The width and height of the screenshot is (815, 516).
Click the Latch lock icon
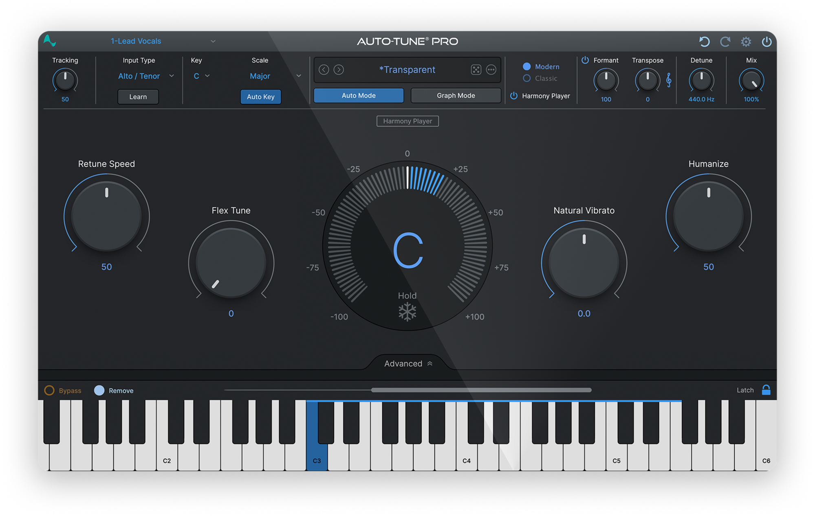766,390
